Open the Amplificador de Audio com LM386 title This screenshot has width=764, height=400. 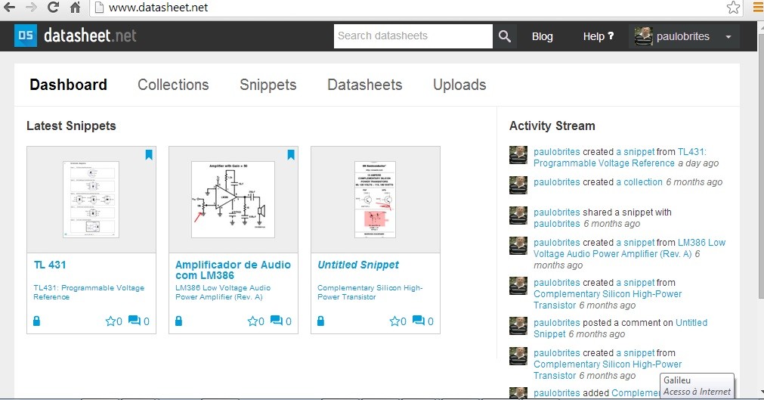tap(233, 270)
